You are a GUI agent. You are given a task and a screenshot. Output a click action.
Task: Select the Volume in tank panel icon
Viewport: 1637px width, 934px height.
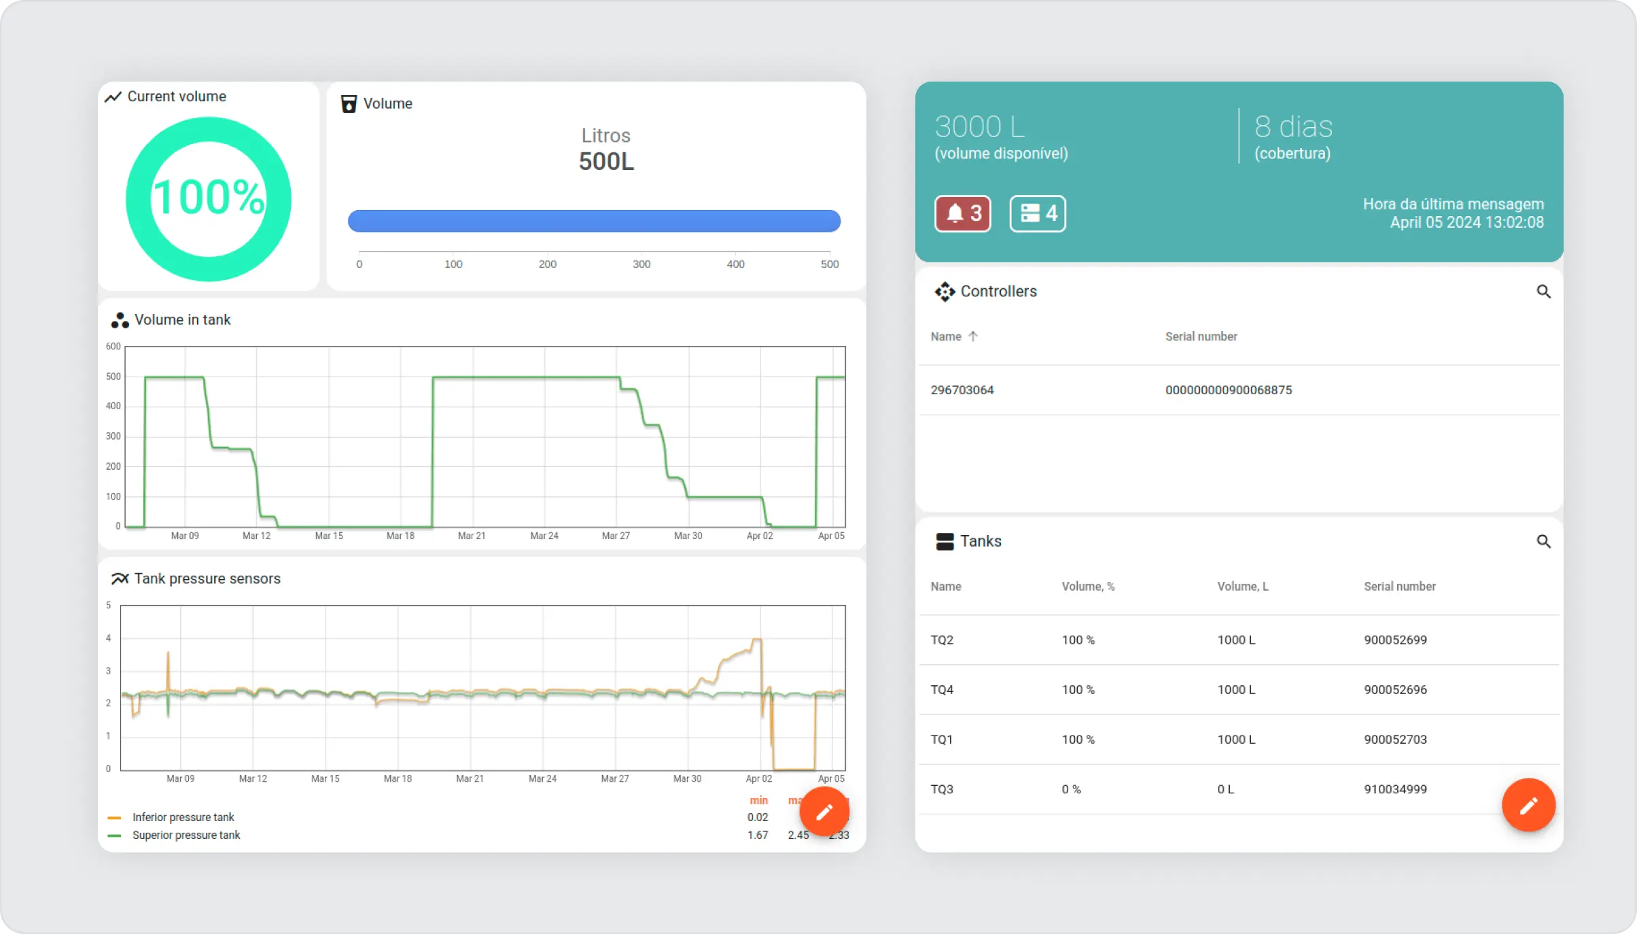pyautogui.click(x=120, y=320)
